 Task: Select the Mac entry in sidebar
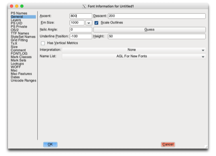point(14,70)
